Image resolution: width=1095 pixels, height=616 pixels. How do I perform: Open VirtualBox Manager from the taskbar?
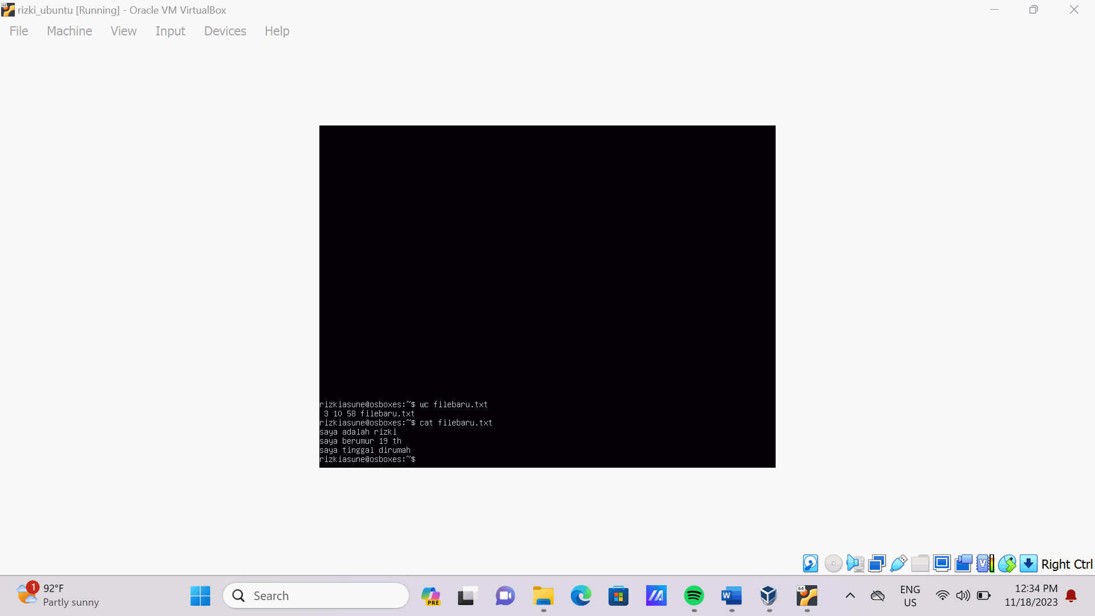pyautogui.click(x=769, y=596)
